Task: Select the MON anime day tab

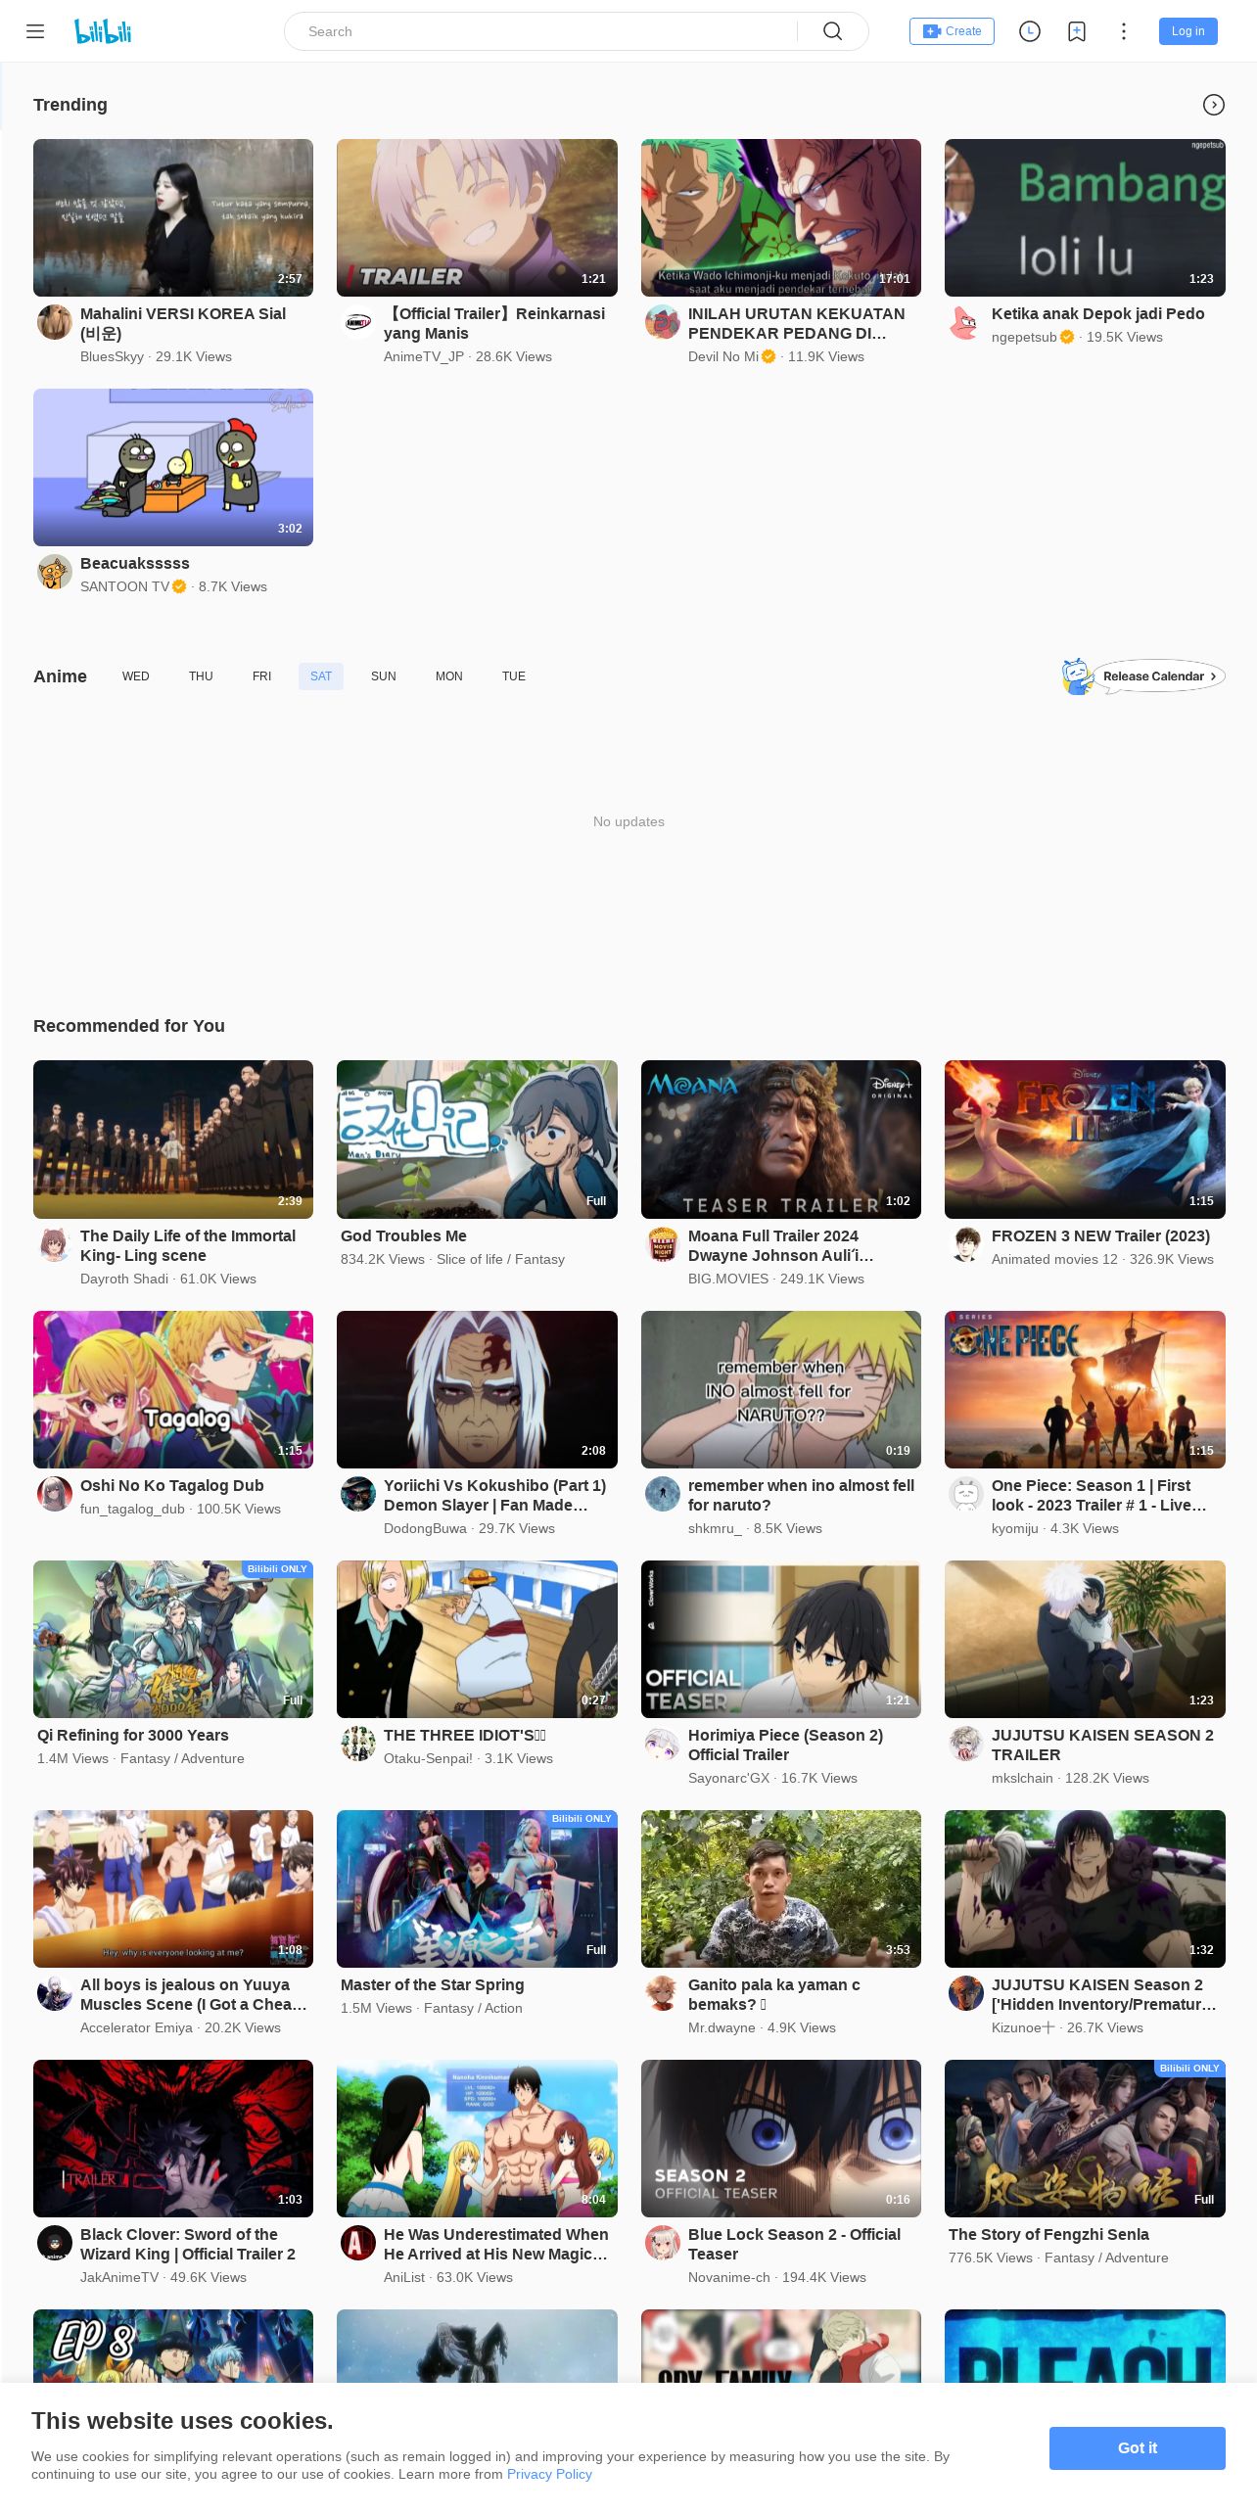Action: pos(449,676)
